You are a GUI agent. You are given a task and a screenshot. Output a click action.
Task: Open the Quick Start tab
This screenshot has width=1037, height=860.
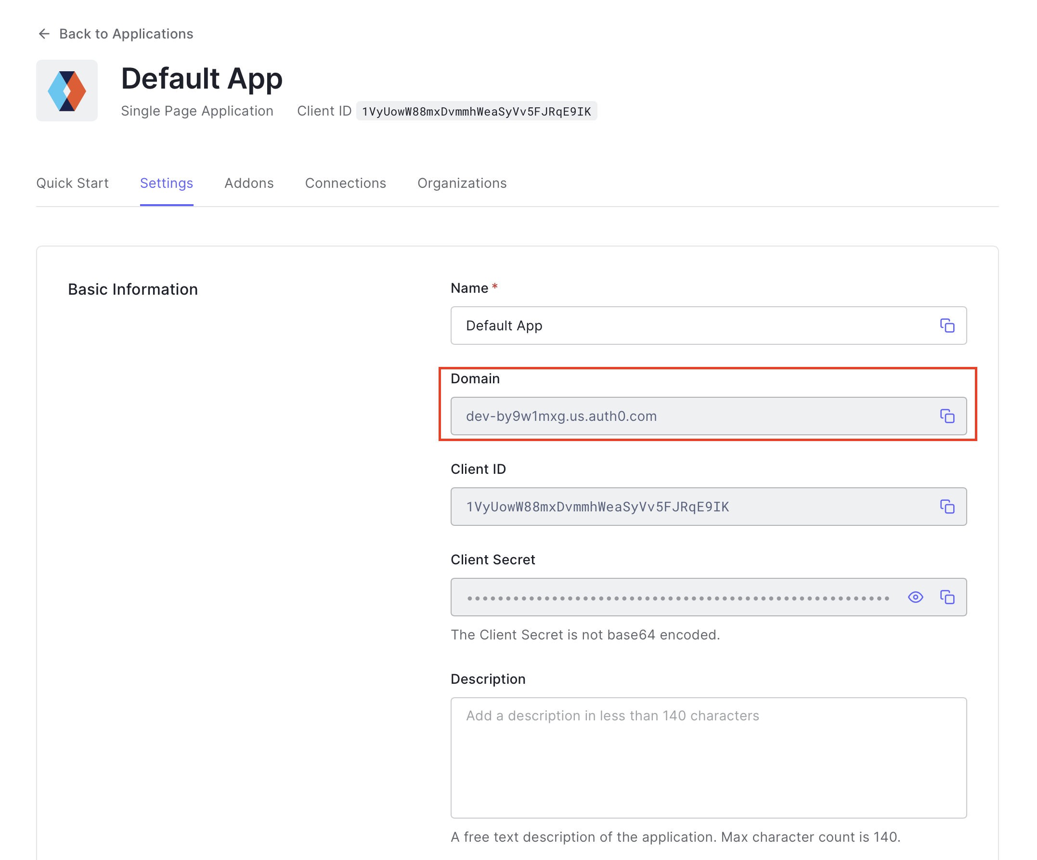(x=72, y=183)
